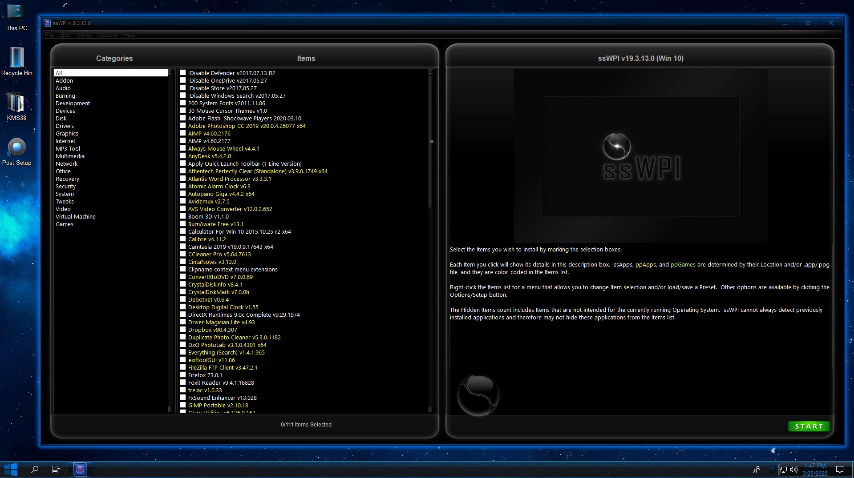Tick the 200 System Fonts checkbox
Screen dimensions: 854x478
coord(183,103)
